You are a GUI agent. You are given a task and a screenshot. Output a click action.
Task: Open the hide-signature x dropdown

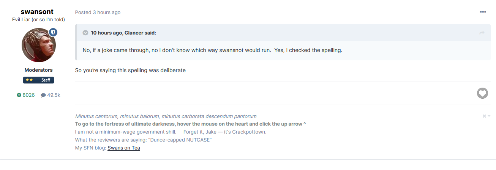click(486, 116)
